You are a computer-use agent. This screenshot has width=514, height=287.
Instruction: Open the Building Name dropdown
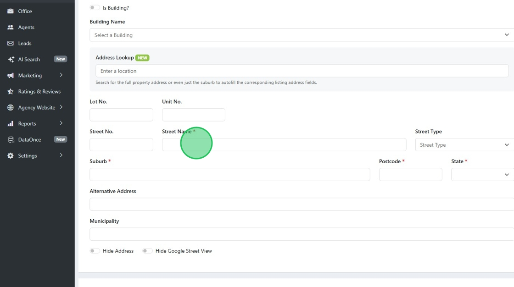point(302,35)
